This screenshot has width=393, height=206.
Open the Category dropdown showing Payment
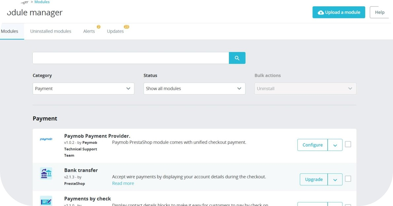point(83,89)
